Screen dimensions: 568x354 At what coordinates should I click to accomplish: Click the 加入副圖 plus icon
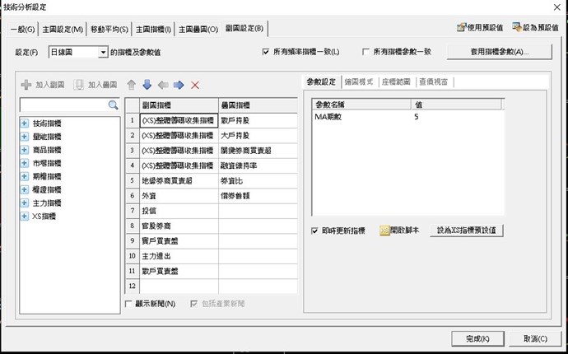coord(26,85)
